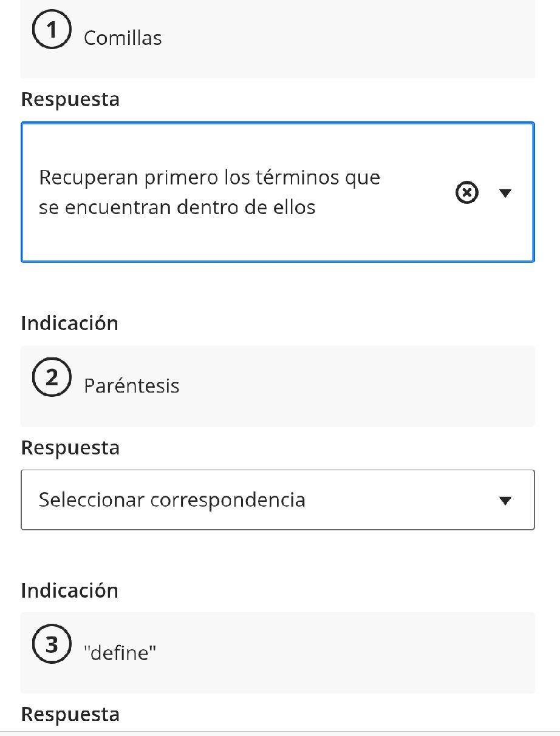Click the bottom Respuesta section heading

click(x=69, y=714)
